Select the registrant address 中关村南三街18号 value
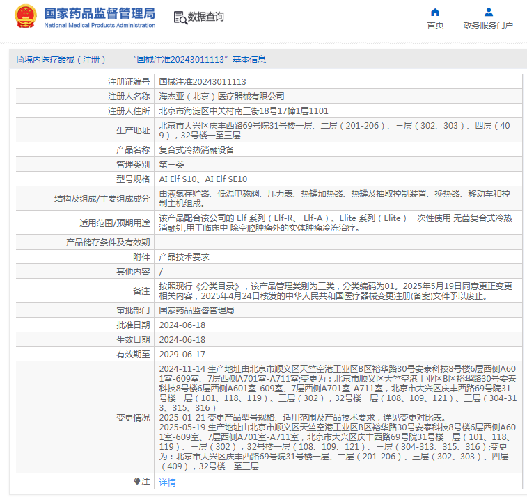This screenshot has width=527, height=497. pyautogui.click(x=244, y=111)
